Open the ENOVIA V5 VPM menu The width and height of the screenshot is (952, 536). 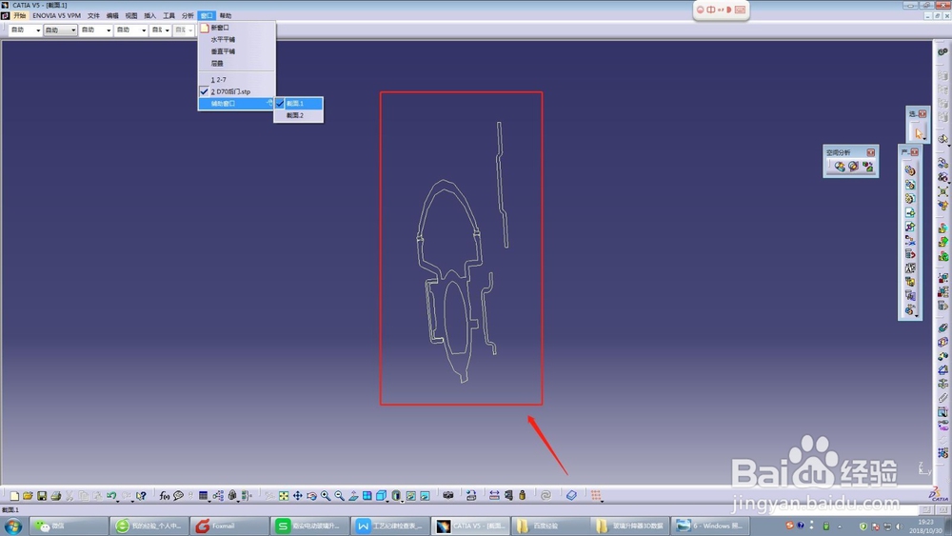pyautogui.click(x=56, y=16)
